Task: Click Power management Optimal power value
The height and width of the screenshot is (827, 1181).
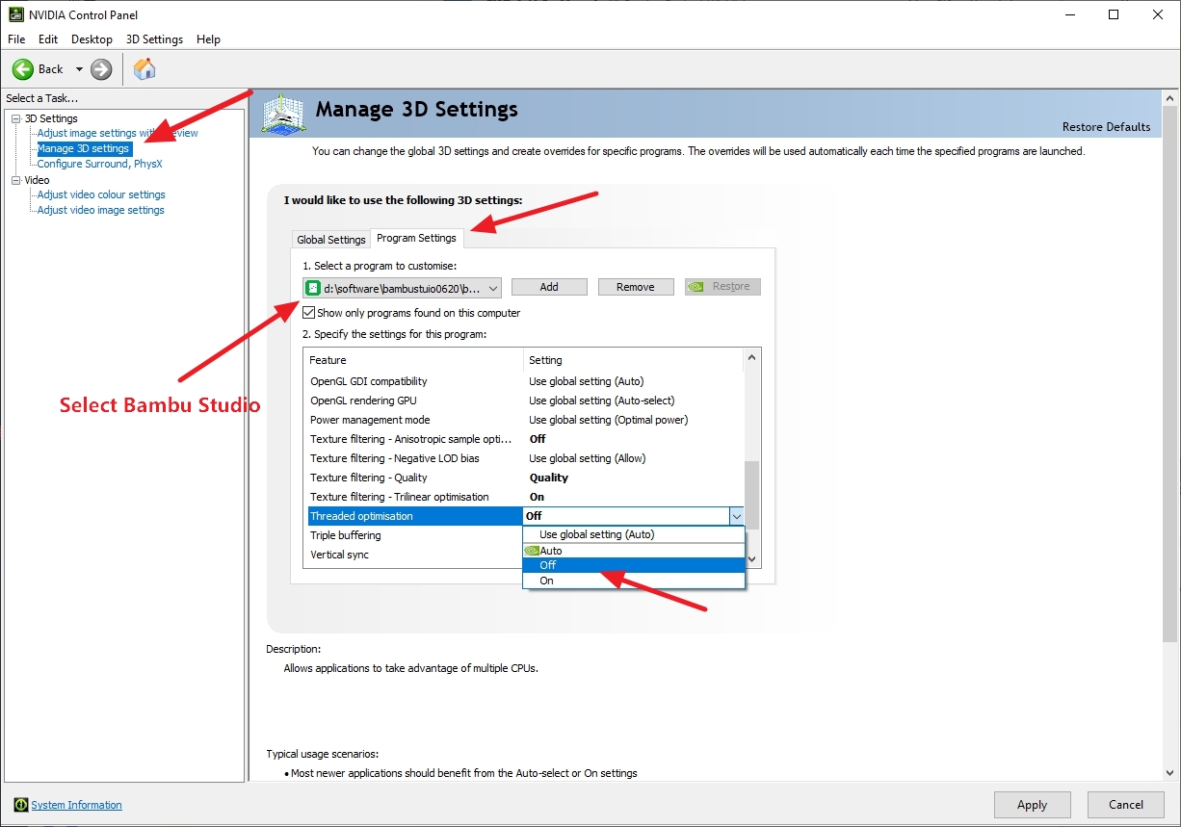Action: pyautogui.click(x=609, y=420)
